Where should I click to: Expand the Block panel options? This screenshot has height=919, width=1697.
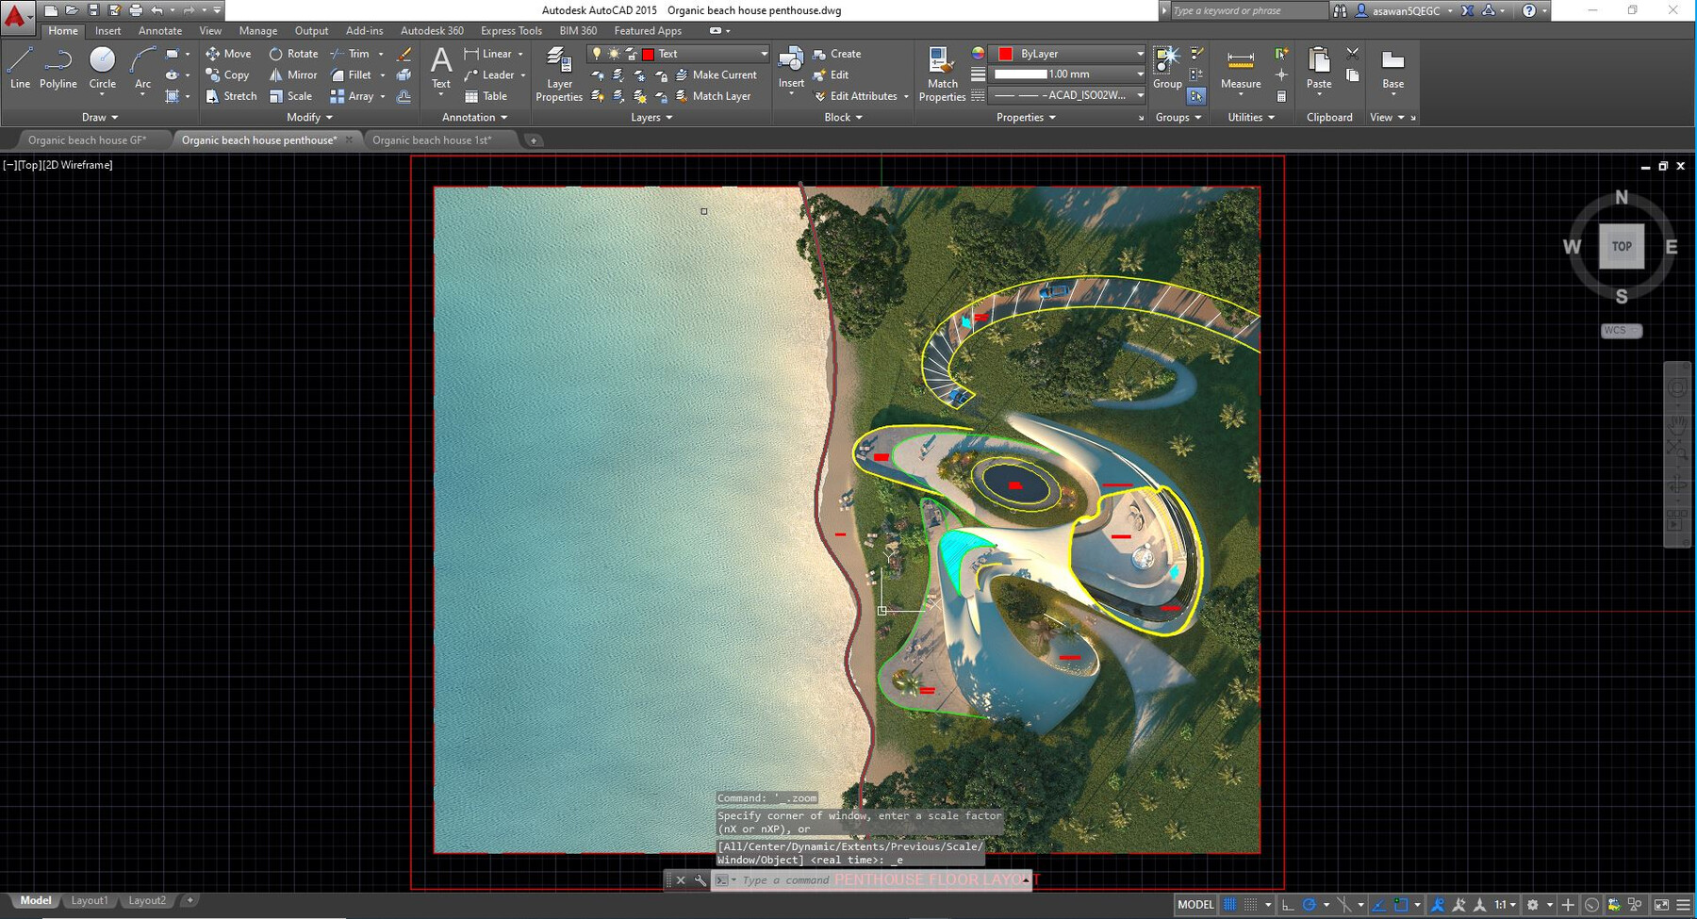(x=844, y=117)
